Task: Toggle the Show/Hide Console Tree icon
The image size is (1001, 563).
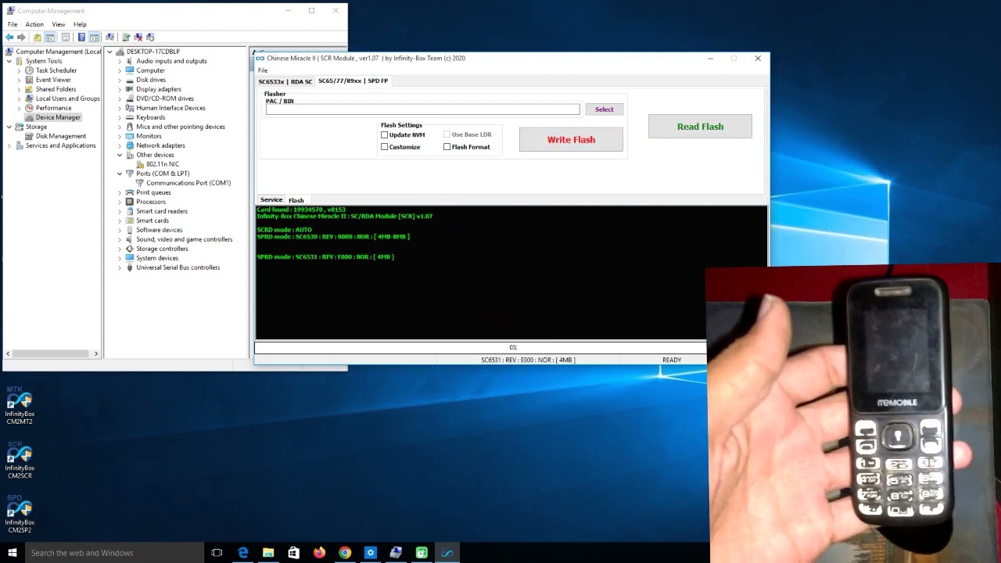Action: pos(50,37)
